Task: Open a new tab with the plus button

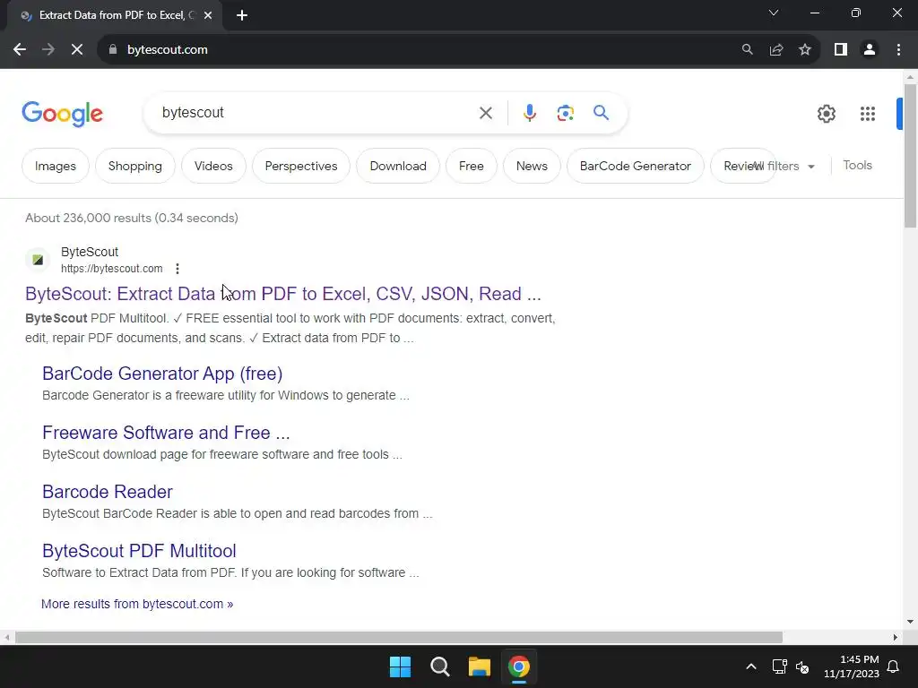Action: pos(242,15)
